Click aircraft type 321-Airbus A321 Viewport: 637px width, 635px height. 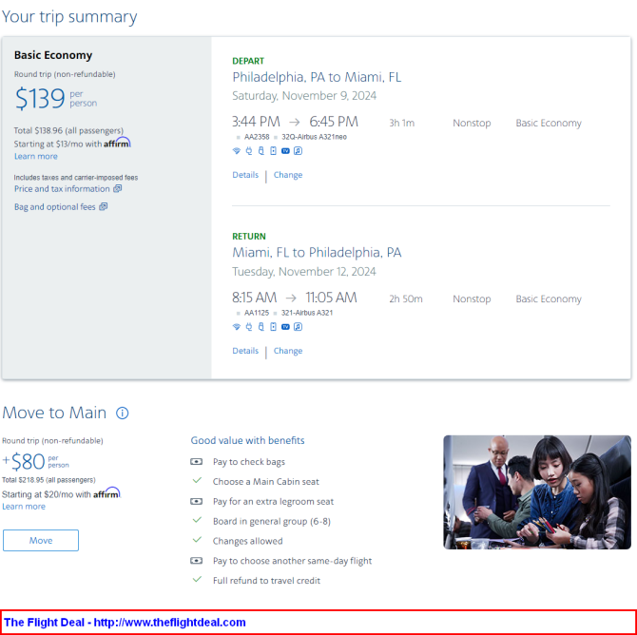[x=307, y=313]
